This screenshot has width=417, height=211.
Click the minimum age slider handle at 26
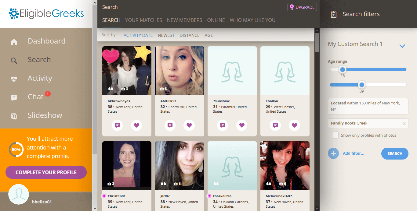[343, 69]
